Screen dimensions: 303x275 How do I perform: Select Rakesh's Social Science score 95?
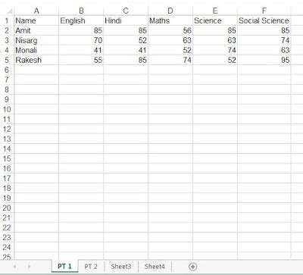pos(264,60)
